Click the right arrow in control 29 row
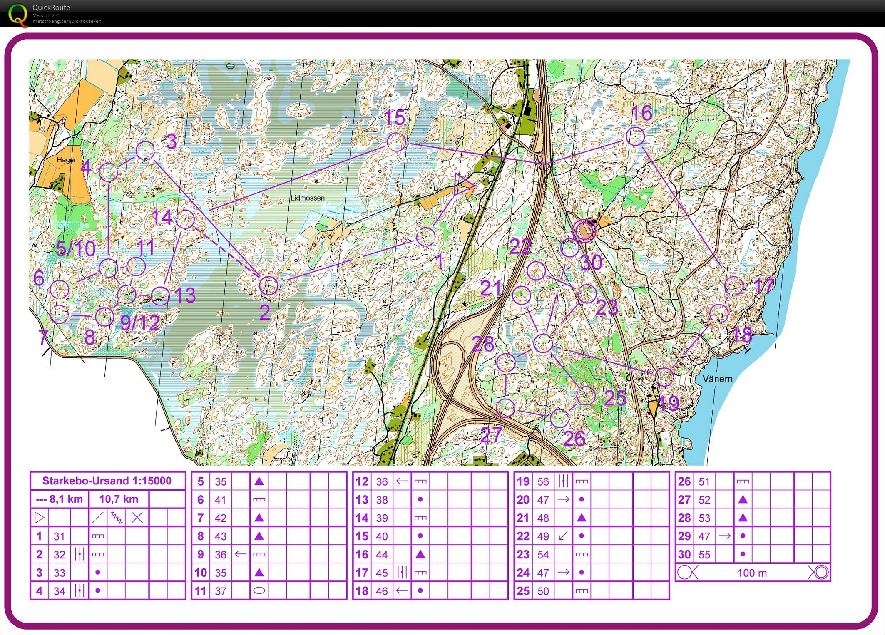The height and width of the screenshot is (635, 885). tap(724, 536)
